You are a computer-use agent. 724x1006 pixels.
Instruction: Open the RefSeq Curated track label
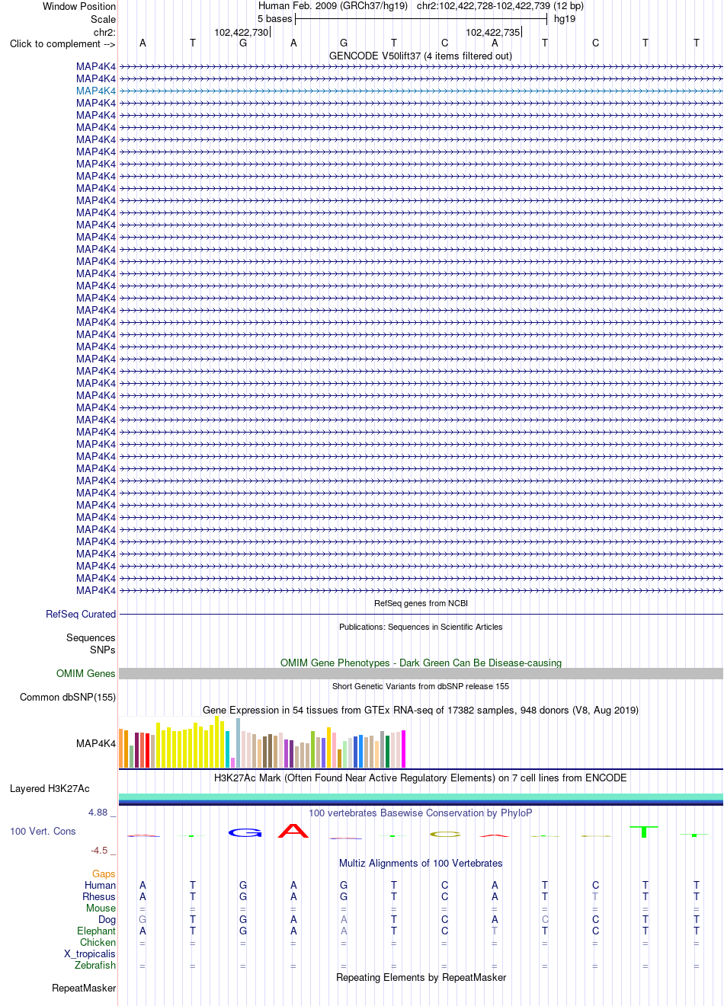81,614
